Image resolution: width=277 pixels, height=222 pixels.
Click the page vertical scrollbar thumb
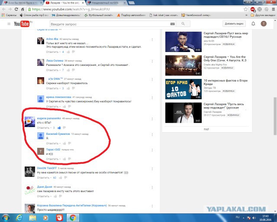pos(275,116)
